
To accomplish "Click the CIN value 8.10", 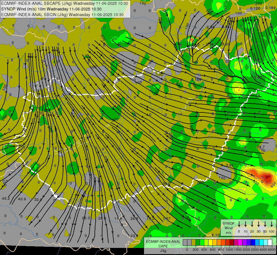I will 216,235.
